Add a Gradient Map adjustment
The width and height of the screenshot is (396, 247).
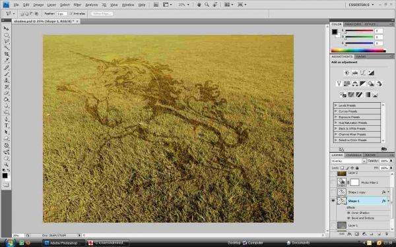coord(367,95)
